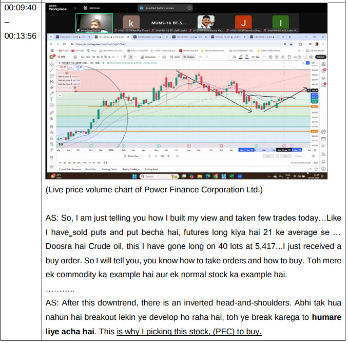Click the zoom-in magnifier tool
This screenshot has height=343, width=348.
pos(51,119)
